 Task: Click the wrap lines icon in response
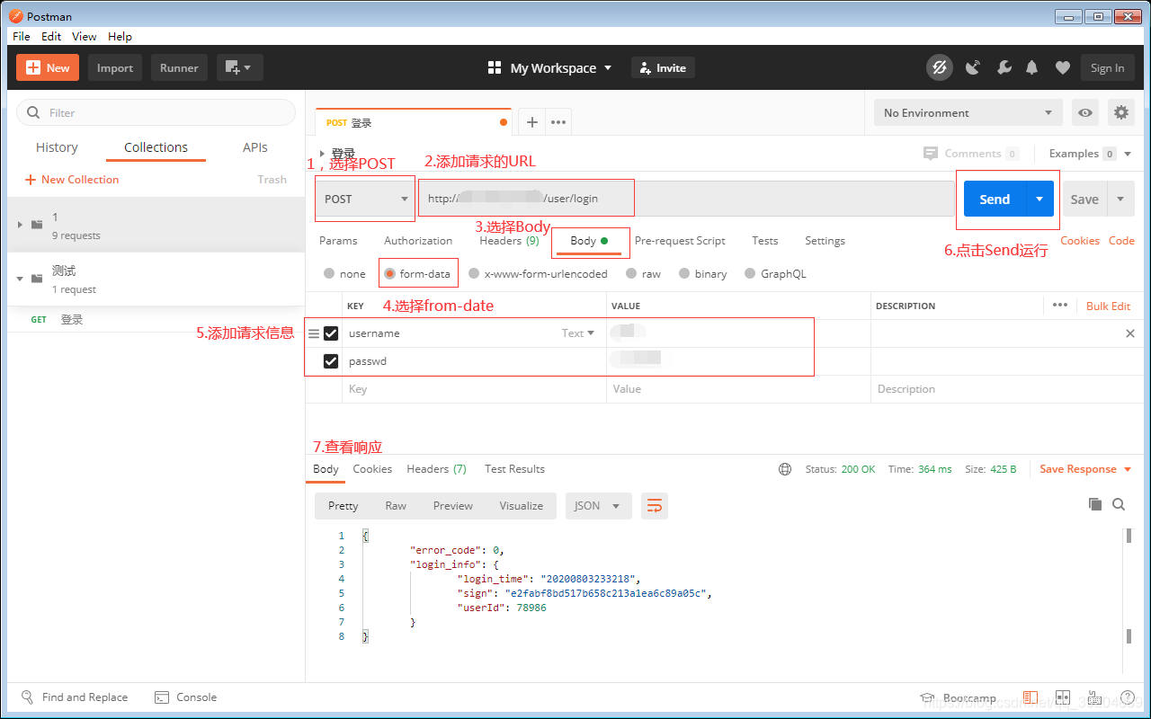pos(655,506)
